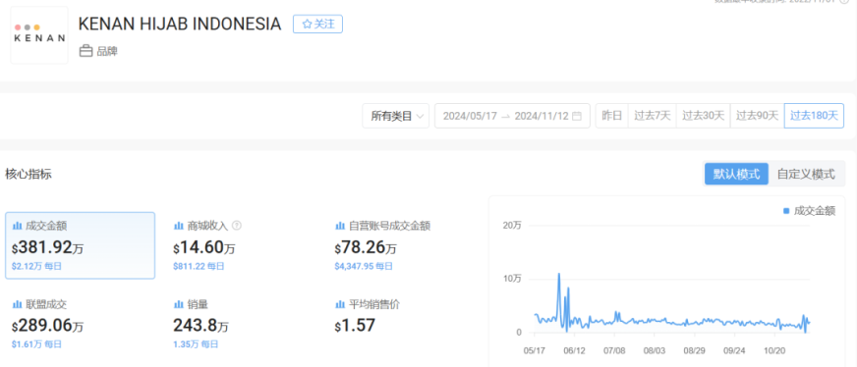The image size is (857, 367).
Task: Click help question icon next to 商城收入
Action: pyautogui.click(x=237, y=226)
